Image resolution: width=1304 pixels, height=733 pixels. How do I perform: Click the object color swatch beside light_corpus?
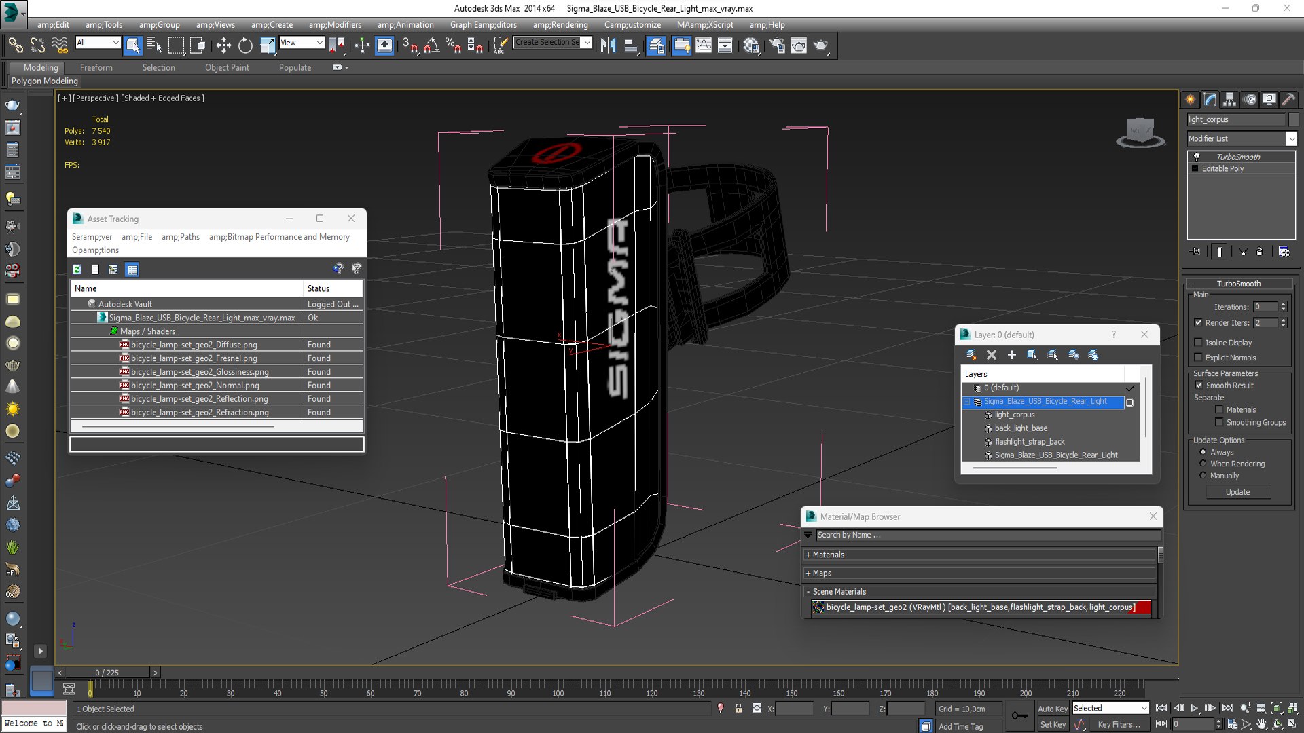1293,119
